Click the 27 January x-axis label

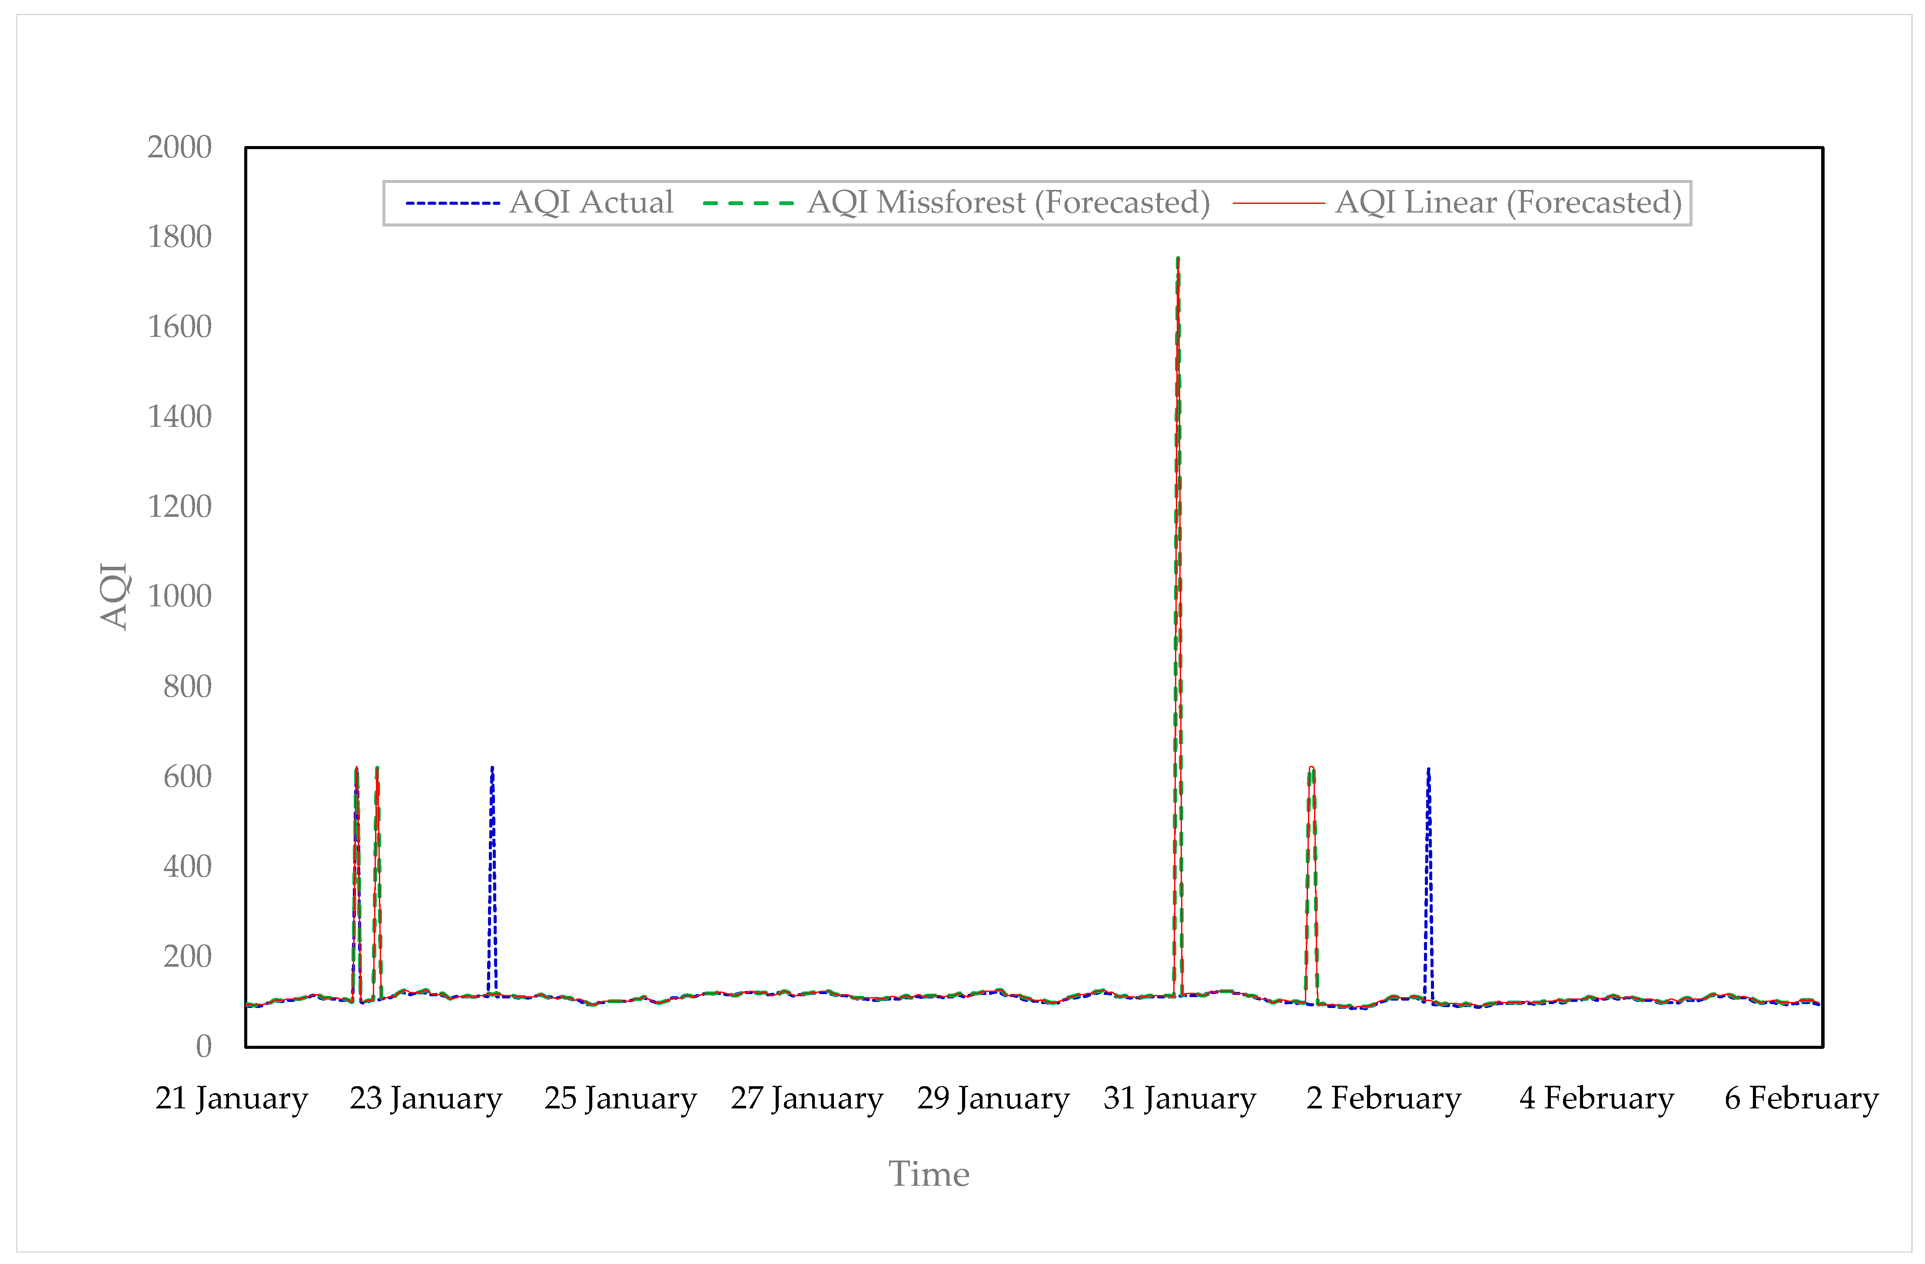point(807,1098)
